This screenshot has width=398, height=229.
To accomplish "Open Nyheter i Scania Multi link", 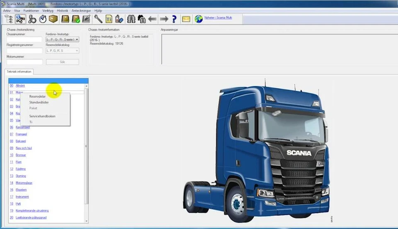I will (x=218, y=18).
